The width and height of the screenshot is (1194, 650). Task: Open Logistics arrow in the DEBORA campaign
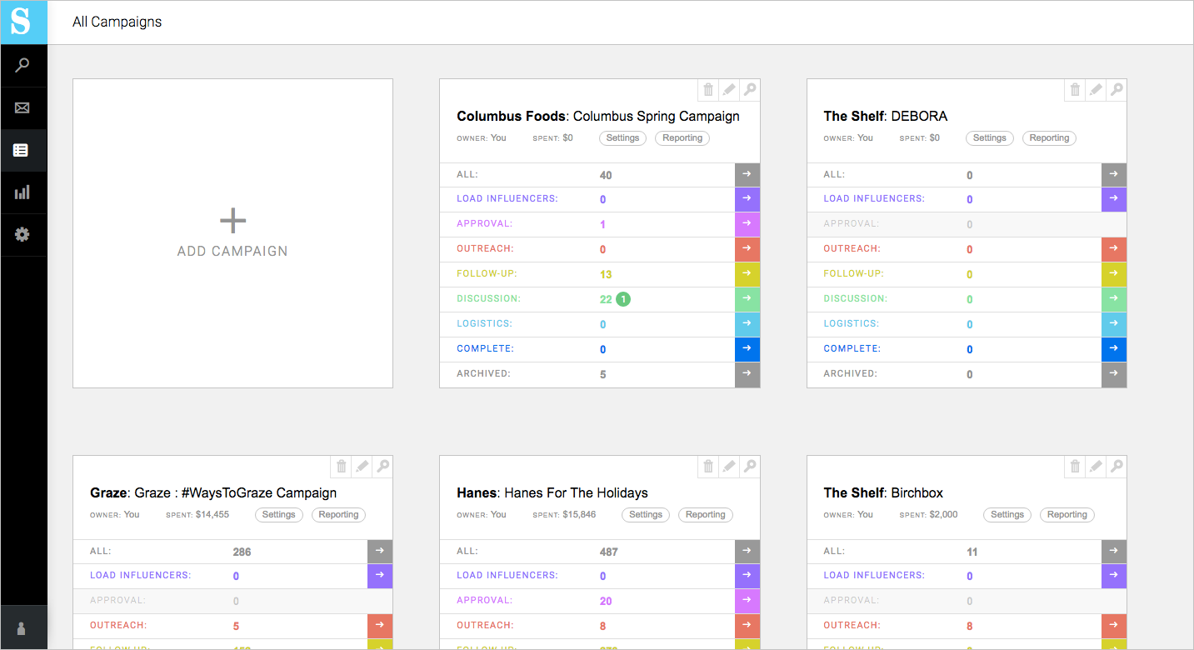[x=1114, y=324]
